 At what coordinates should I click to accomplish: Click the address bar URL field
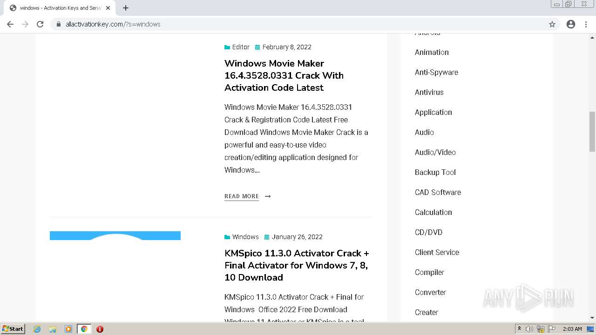click(305, 24)
